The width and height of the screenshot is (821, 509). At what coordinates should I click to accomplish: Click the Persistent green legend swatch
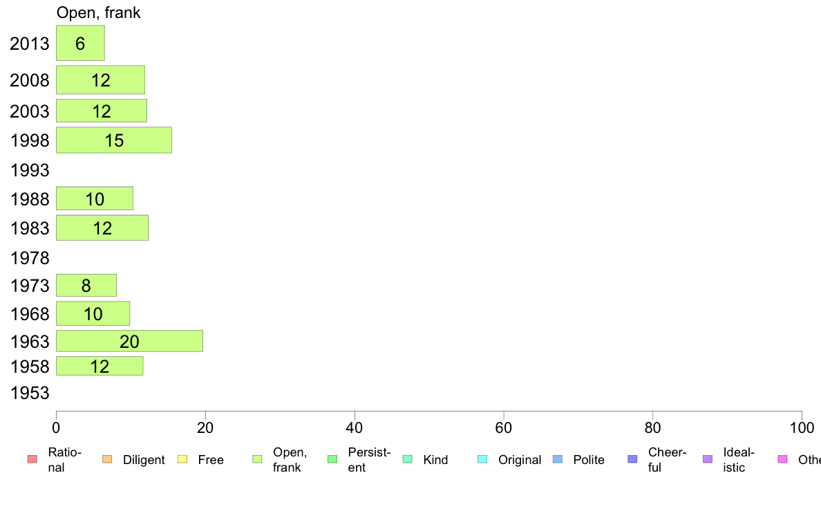(x=332, y=459)
